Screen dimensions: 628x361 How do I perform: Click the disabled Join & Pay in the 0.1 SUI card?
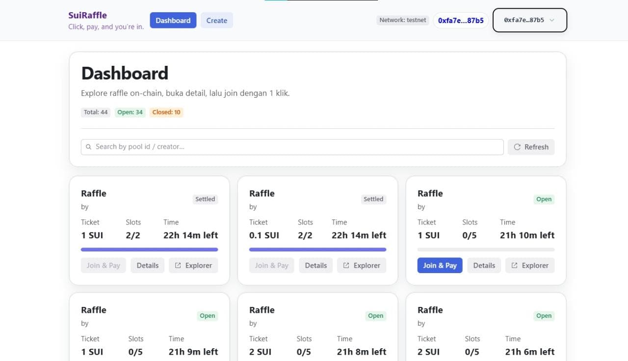click(272, 265)
